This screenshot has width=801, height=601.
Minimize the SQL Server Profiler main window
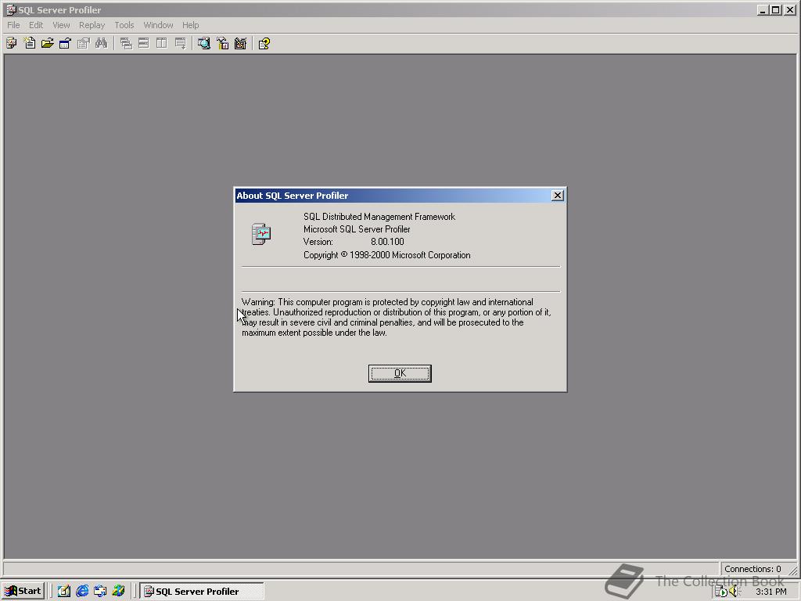point(763,9)
